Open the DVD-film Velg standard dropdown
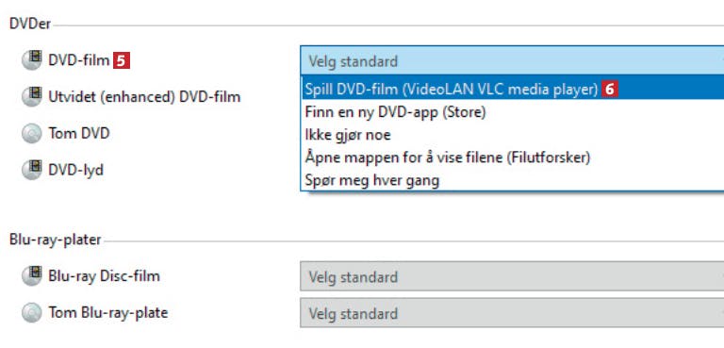 [512, 60]
